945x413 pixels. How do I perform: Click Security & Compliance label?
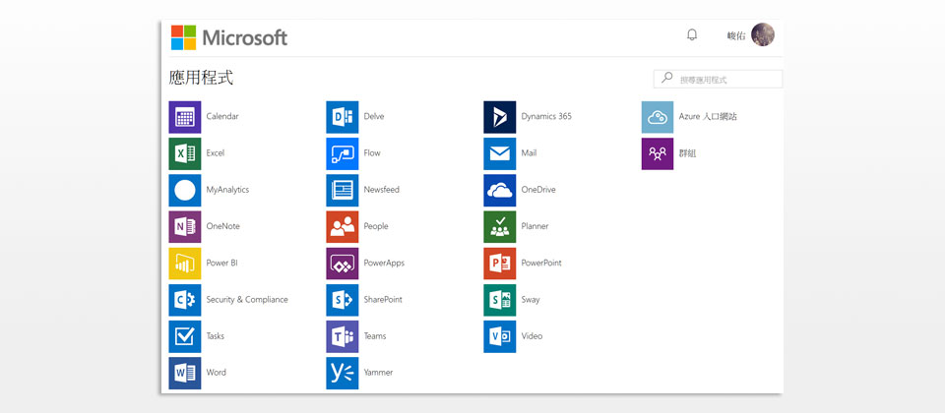(247, 299)
